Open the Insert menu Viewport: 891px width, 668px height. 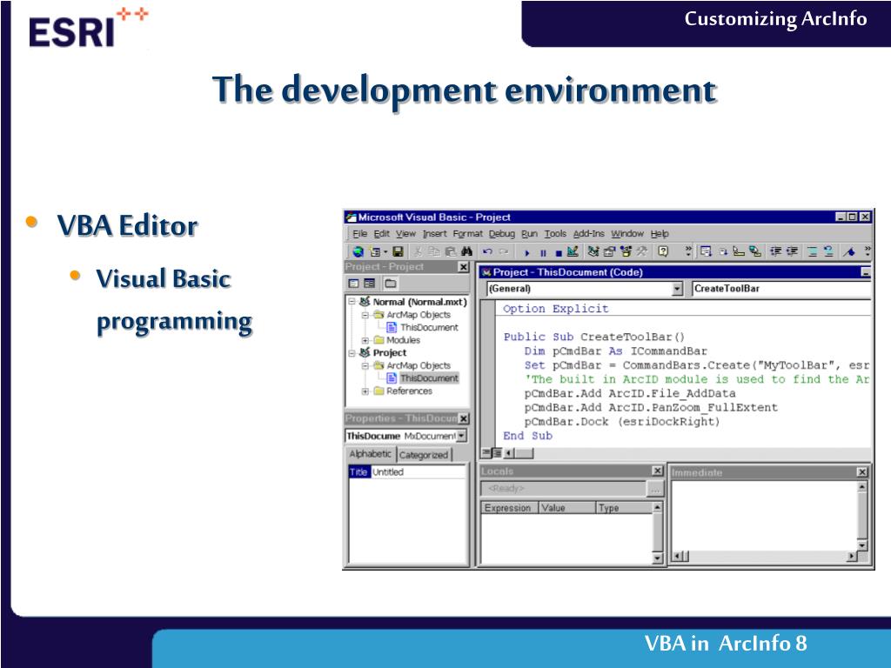click(435, 233)
